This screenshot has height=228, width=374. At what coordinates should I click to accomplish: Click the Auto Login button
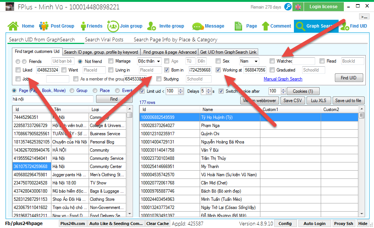(x=314, y=224)
